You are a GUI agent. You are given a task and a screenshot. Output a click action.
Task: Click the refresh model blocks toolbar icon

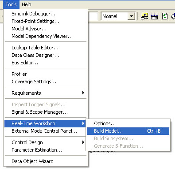pyautogui.click(x=165, y=16)
